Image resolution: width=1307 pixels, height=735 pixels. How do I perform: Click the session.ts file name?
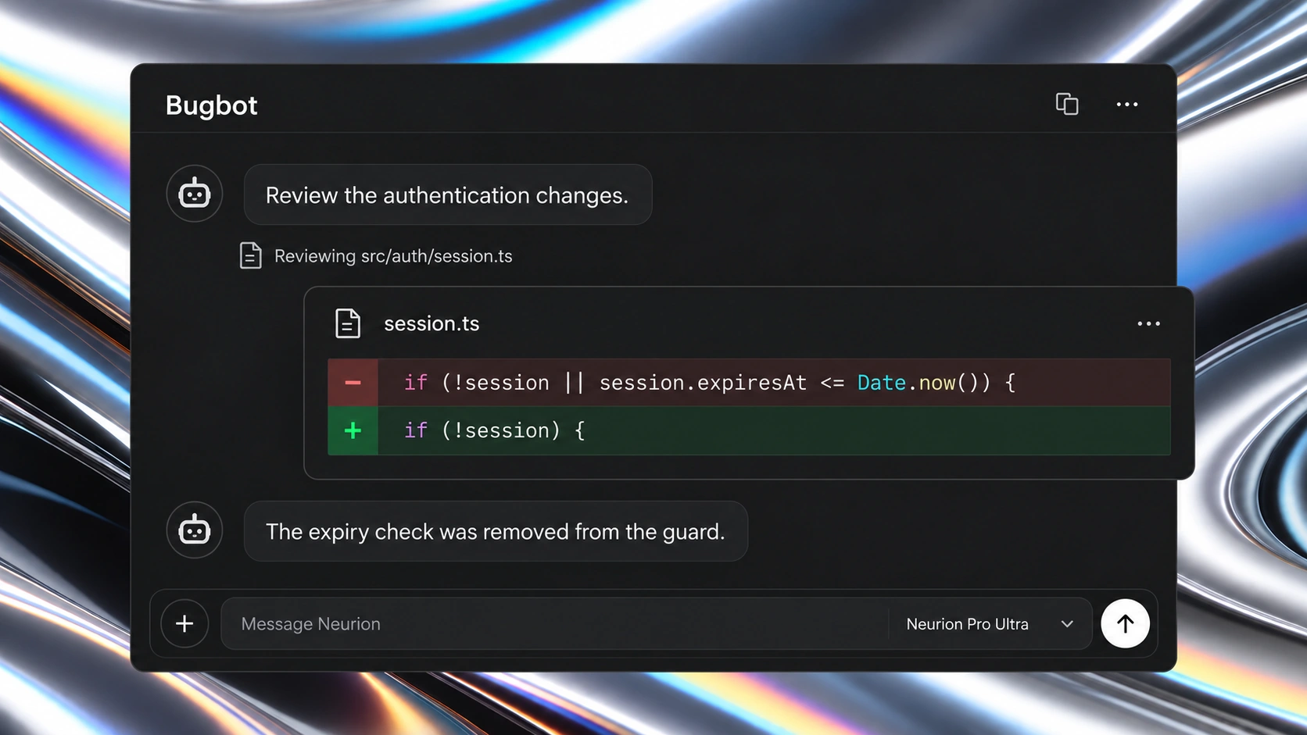(x=431, y=323)
